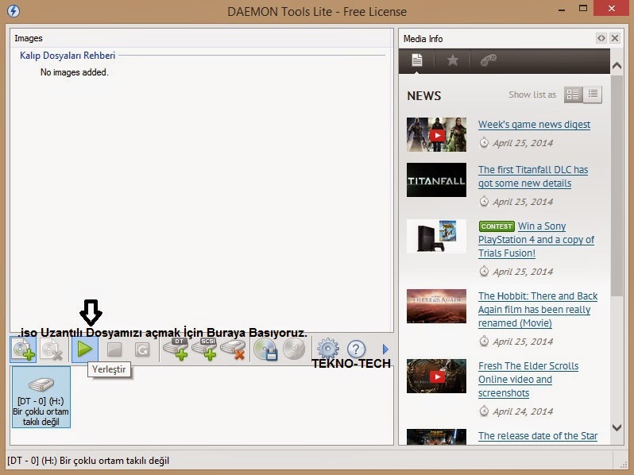This screenshot has width=634, height=475.
Task: Click the Remove virtual drive icon
Action: 234,349
